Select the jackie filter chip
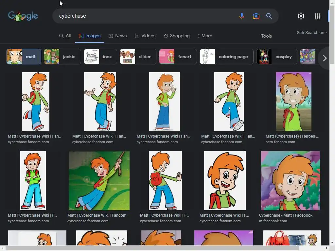Screen dimensions: 335x251 (x=62, y=57)
